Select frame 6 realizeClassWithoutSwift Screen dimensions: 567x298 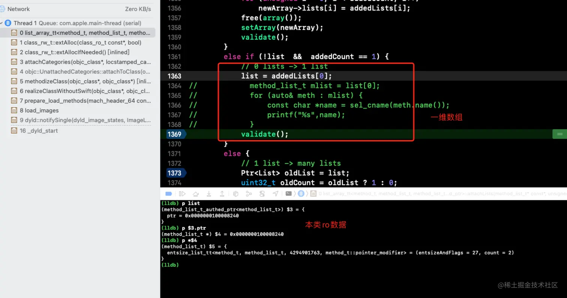78,91
